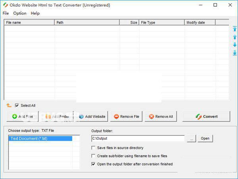
Task: Open the File menu
Action: (6, 13)
